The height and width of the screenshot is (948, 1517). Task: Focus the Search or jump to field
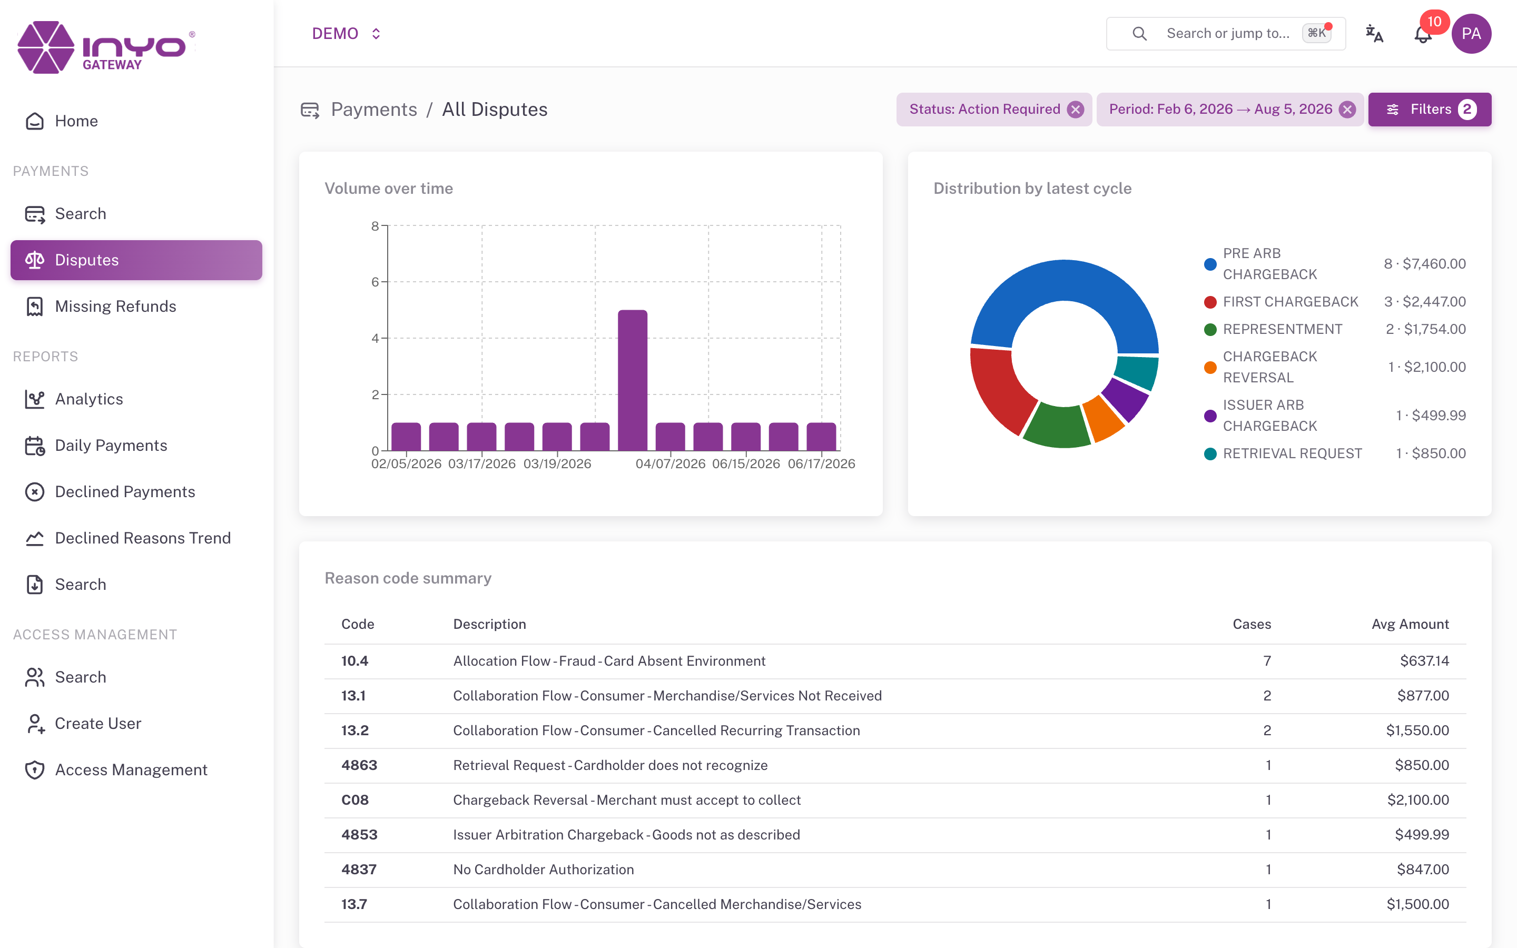[1226, 34]
